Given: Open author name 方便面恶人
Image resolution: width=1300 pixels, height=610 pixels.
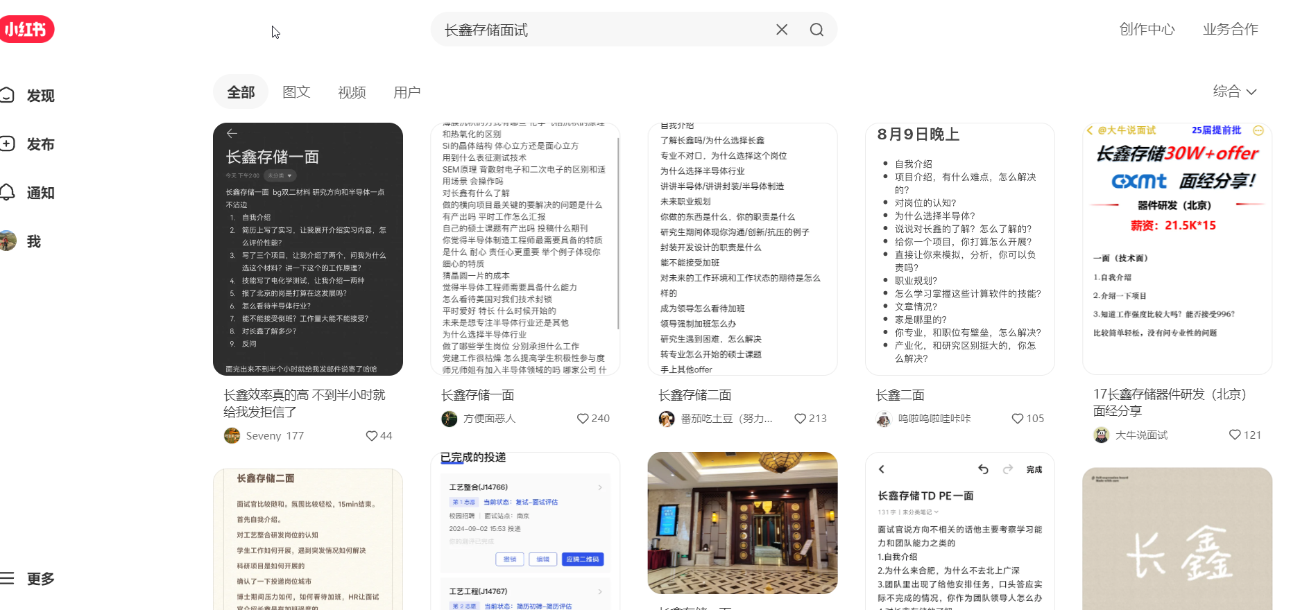Looking at the screenshot, I should [x=489, y=419].
